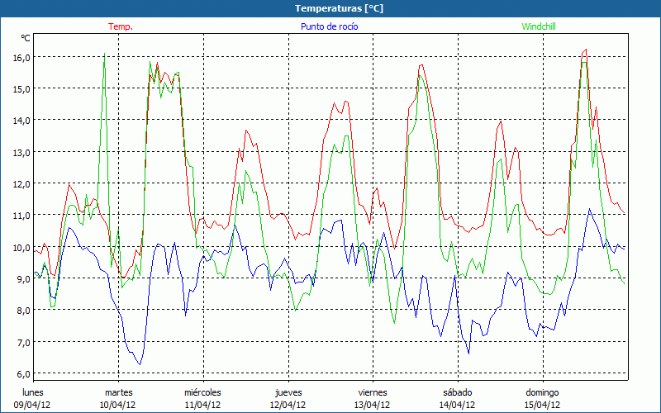Image resolution: width=661 pixels, height=413 pixels.
Task: Select the miércoles day label
Action: [202, 392]
